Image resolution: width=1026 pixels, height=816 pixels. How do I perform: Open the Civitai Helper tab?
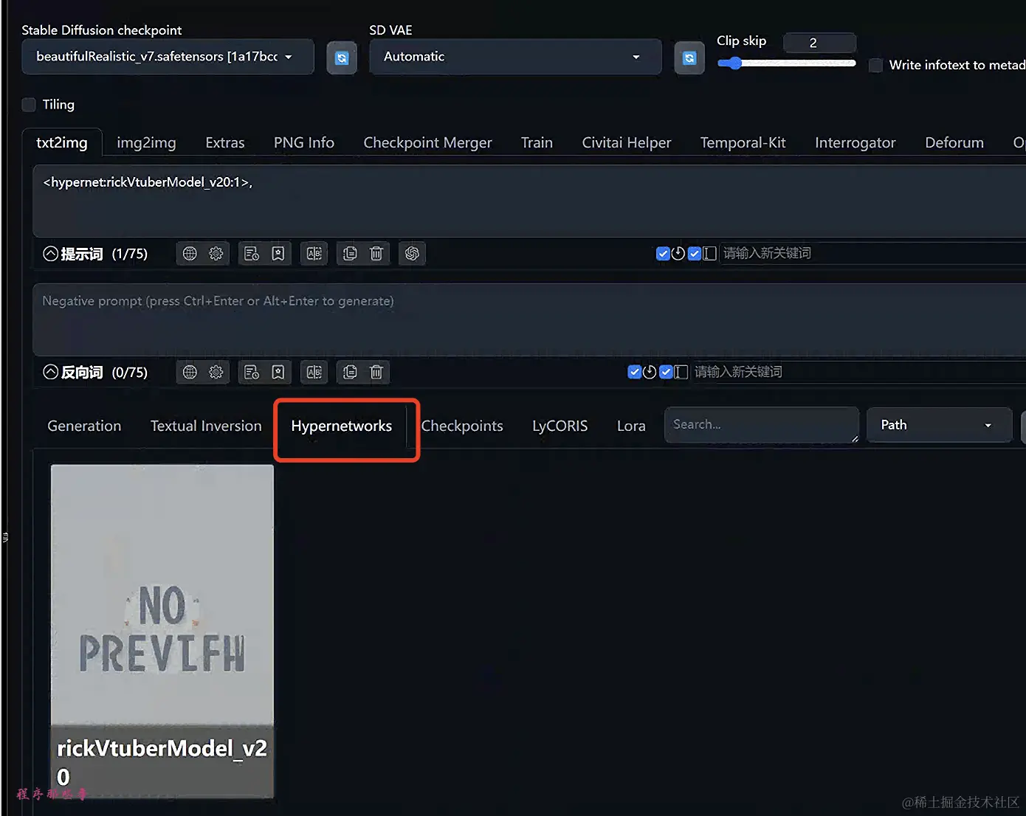pos(627,142)
